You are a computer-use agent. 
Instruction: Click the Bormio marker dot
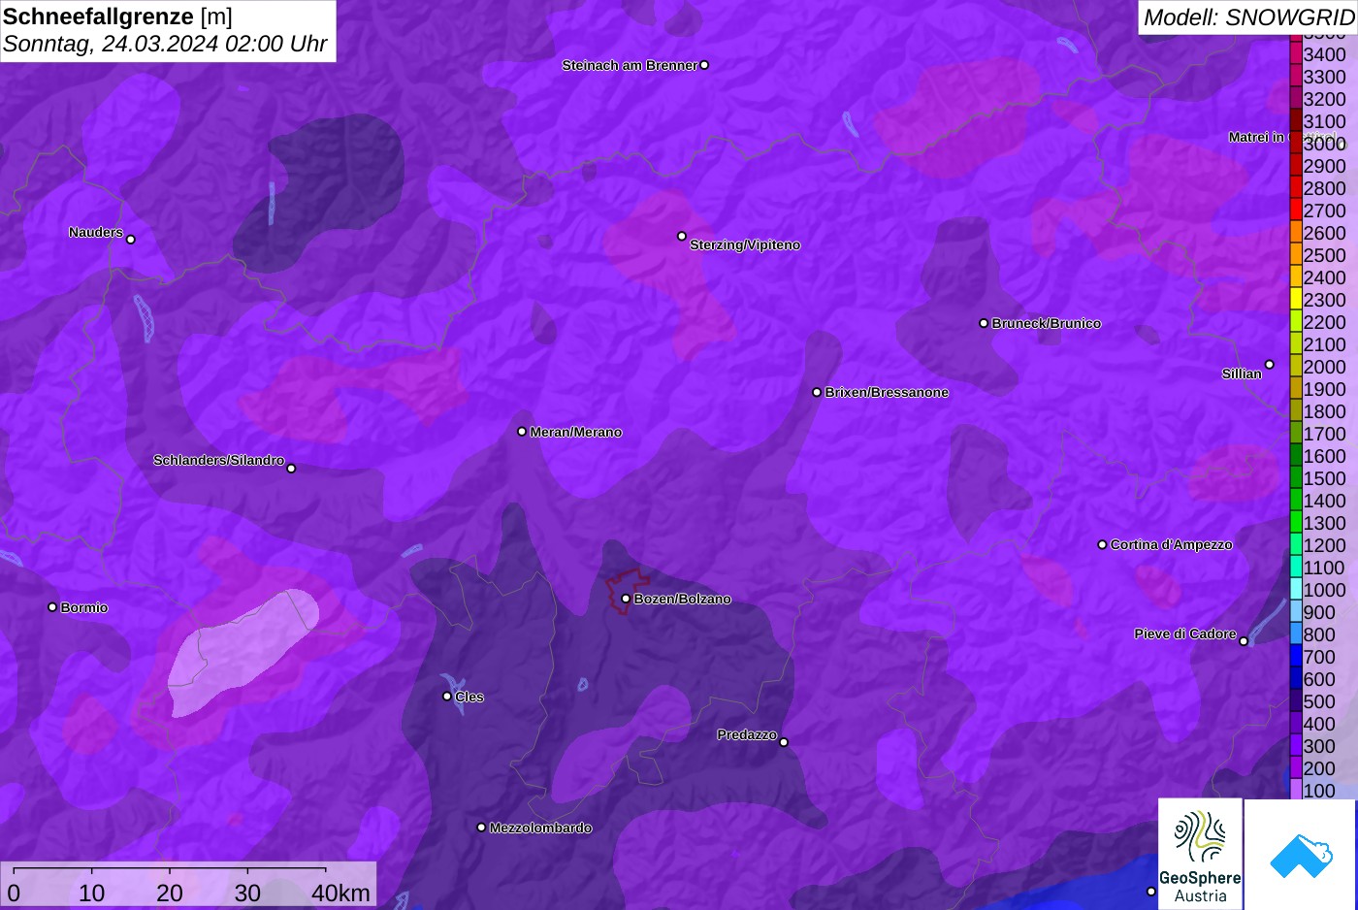click(x=52, y=607)
